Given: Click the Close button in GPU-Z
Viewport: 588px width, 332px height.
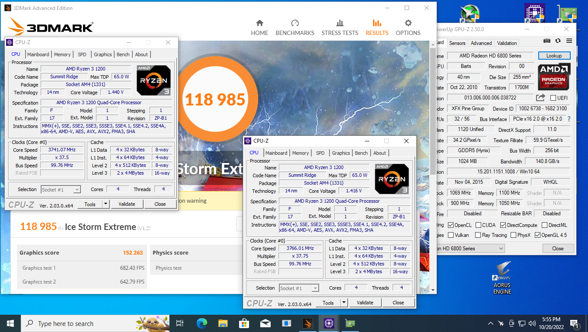Looking at the screenshot, I should 558,249.
